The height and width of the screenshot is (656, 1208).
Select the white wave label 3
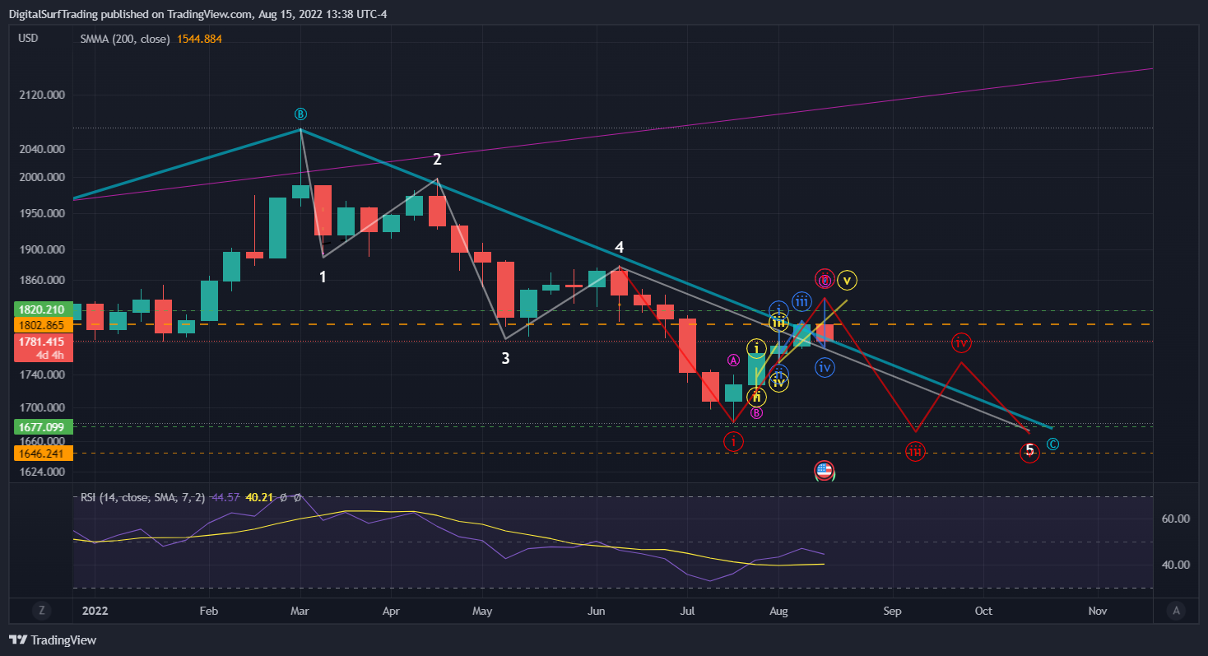506,358
